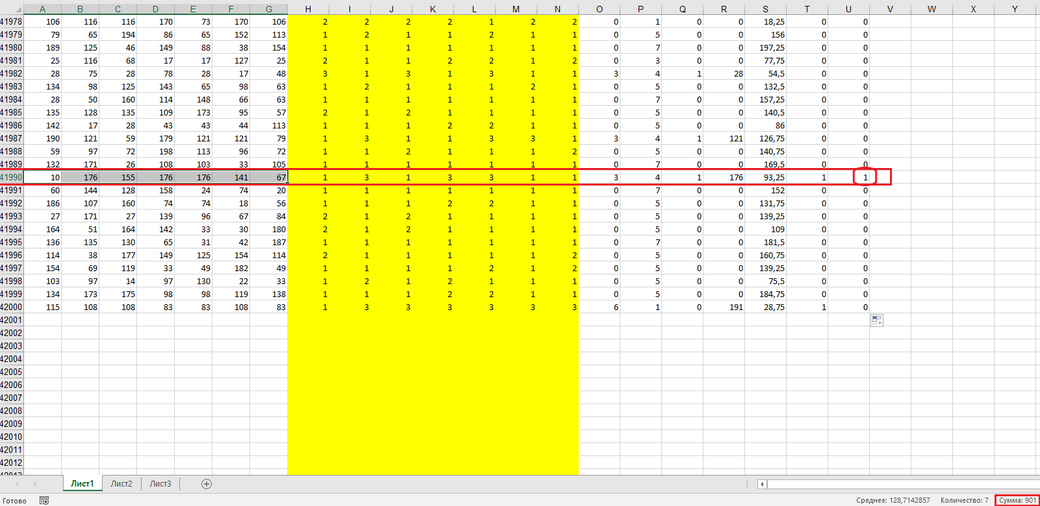The image size is (1040, 506).
Task: Select the Лист1 sheet tab
Action: coord(82,484)
